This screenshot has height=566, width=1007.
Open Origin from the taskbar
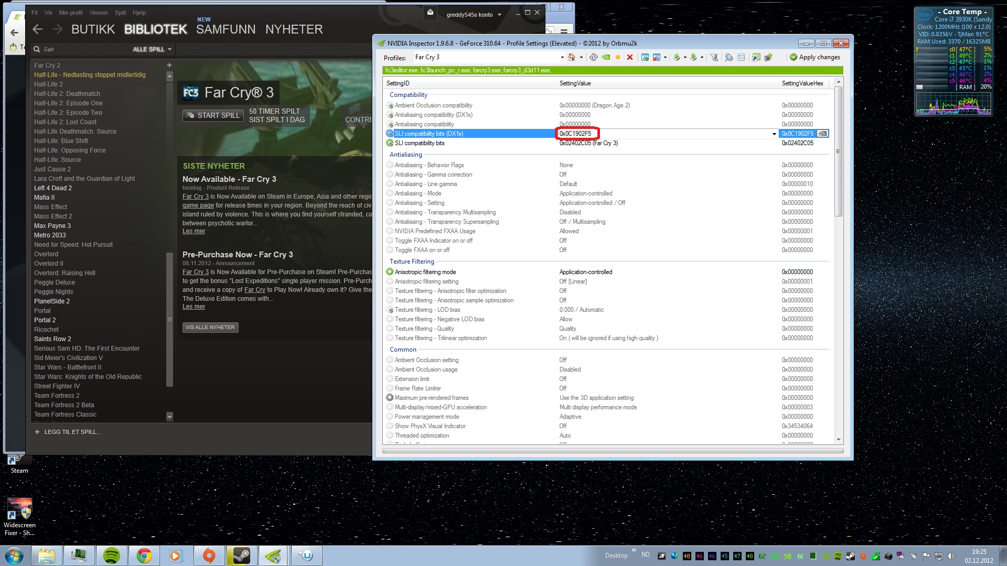(x=209, y=556)
